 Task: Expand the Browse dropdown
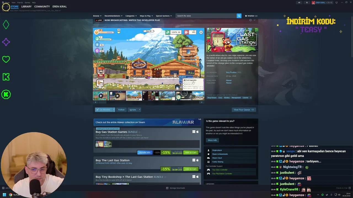97,16
